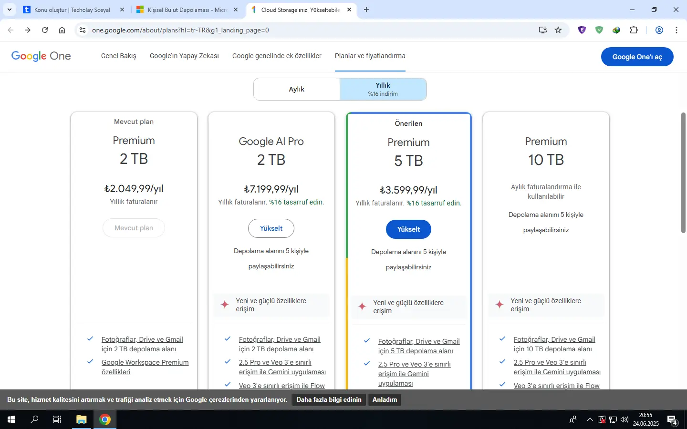
Task: Switch billing to Yıllık %16 indirim
Action: pos(383,89)
